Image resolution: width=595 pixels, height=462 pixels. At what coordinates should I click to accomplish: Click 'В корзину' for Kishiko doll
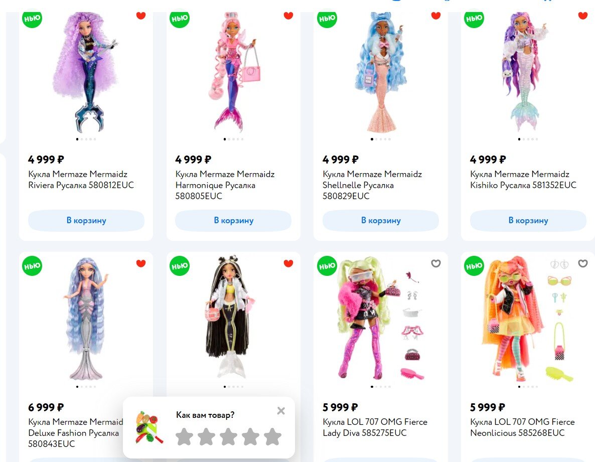528,220
